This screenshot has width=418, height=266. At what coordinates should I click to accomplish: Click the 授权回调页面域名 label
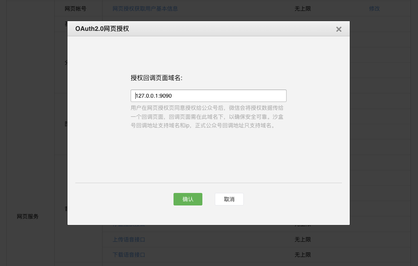click(x=156, y=78)
